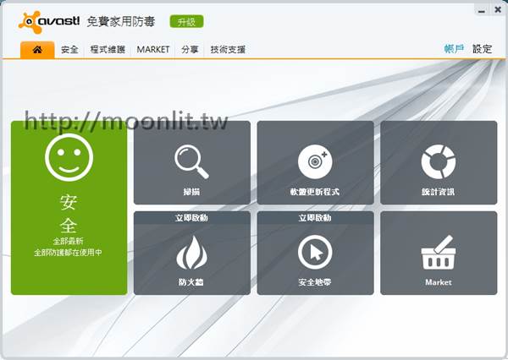Switch to the 安全 tab
Viewport: 508px width, 360px height.
(x=69, y=50)
